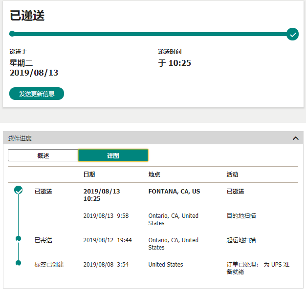The height and width of the screenshot is (290, 306).
Task: Click the 活动 column header
Action: point(232,174)
